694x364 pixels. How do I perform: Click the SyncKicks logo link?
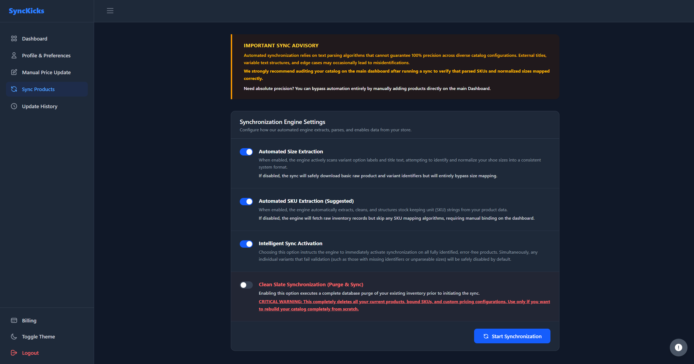pyautogui.click(x=26, y=11)
